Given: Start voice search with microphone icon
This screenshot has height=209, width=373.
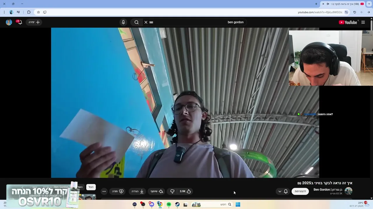Looking at the screenshot, I should click(x=123, y=22).
